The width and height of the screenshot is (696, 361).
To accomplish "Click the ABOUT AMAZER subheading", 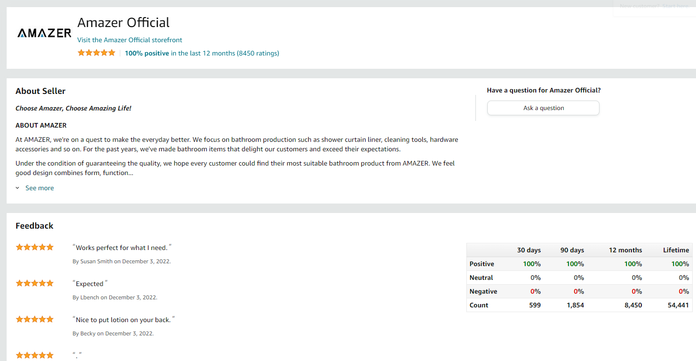I will (x=41, y=126).
